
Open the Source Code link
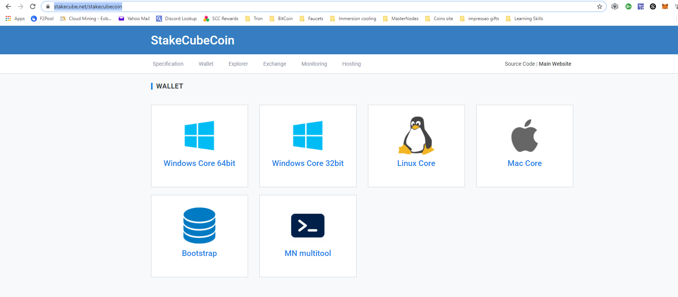tap(520, 64)
